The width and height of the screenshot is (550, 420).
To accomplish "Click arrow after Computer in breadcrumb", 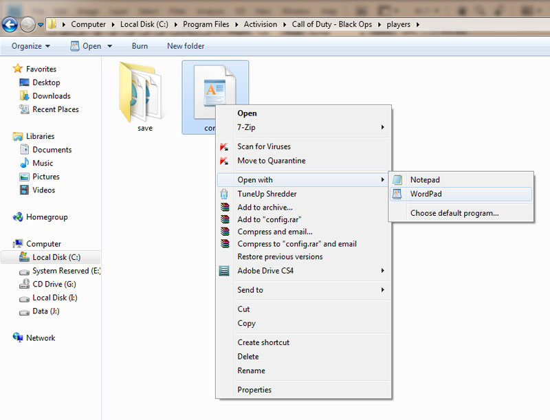I will [113, 25].
